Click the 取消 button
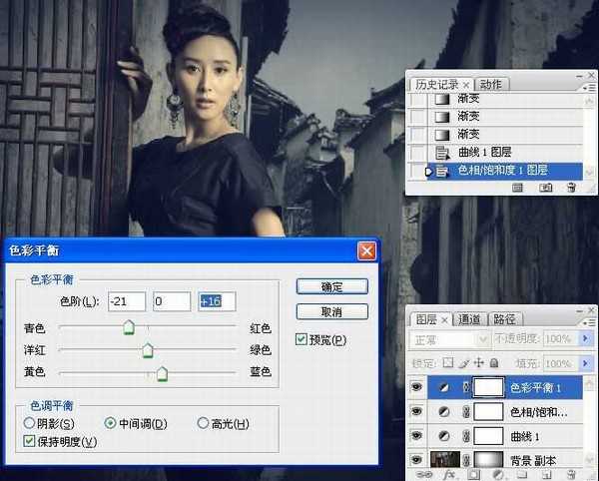 (330, 312)
